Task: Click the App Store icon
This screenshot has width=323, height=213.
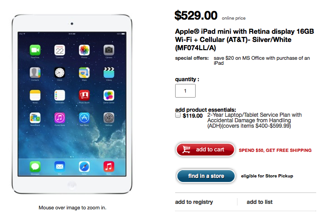Action: tap(84, 118)
